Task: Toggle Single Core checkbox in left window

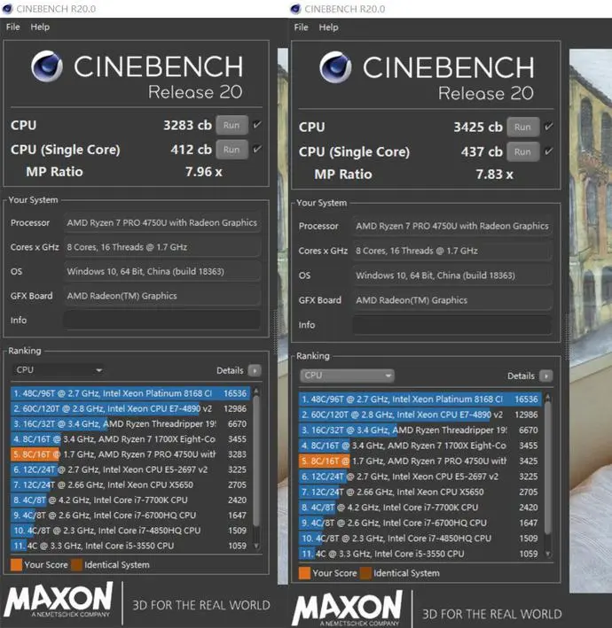Action: pos(257,149)
